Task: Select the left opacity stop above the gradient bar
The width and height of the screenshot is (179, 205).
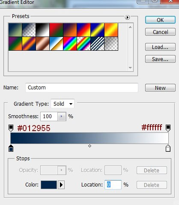Action: 11,128
